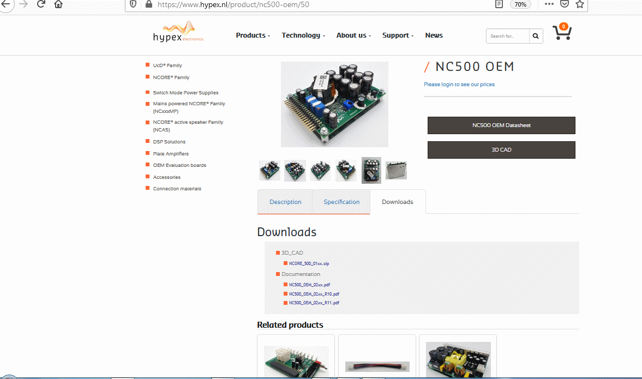Select the fifth highlighted product thumbnail
The width and height of the screenshot is (642, 379).
(371, 170)
